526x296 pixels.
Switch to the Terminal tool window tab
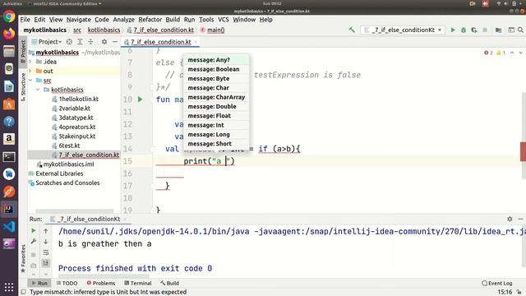[x=137, y=283]
